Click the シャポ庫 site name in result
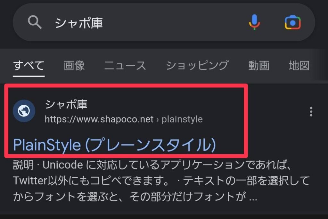The width and height of the screenshot is (328, 219). tap(66, 104)
